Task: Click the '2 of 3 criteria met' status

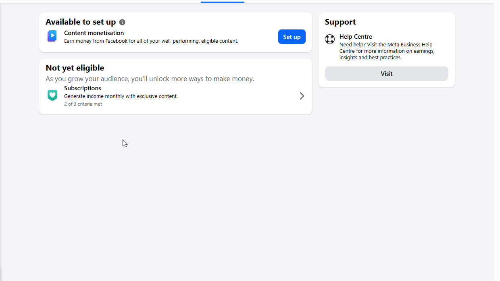Action: pyautogui.click(x=83, y=104)
